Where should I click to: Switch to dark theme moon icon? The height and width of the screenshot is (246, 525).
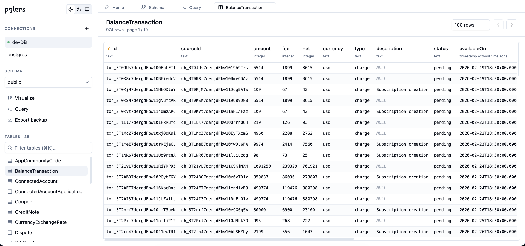[79, 10]
